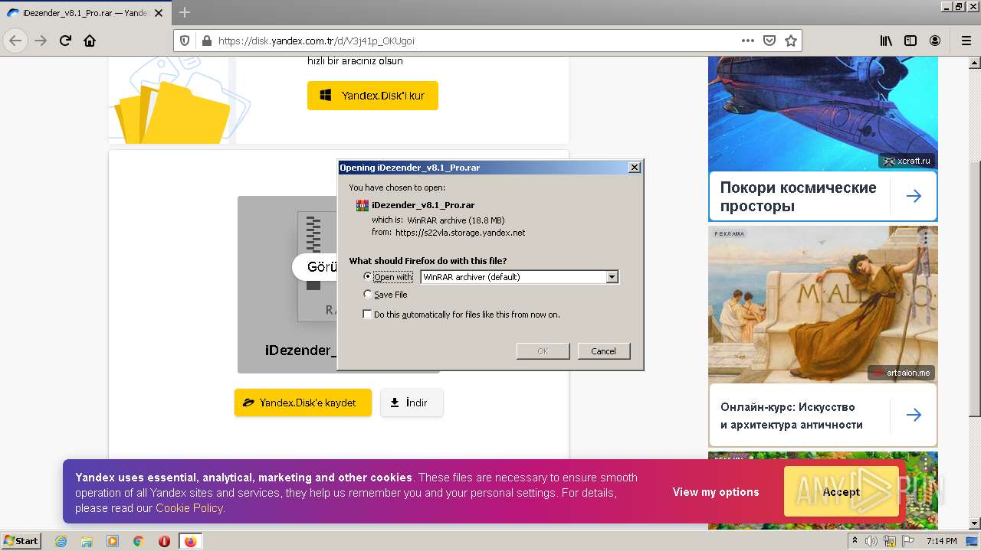Image resolution: width=981 pixels, height=551 pixels.
Task: Open Firefox account icon
Action: pos(935,41)
